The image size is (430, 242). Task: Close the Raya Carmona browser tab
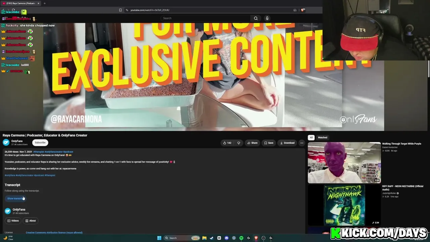[x=38, y=3]
